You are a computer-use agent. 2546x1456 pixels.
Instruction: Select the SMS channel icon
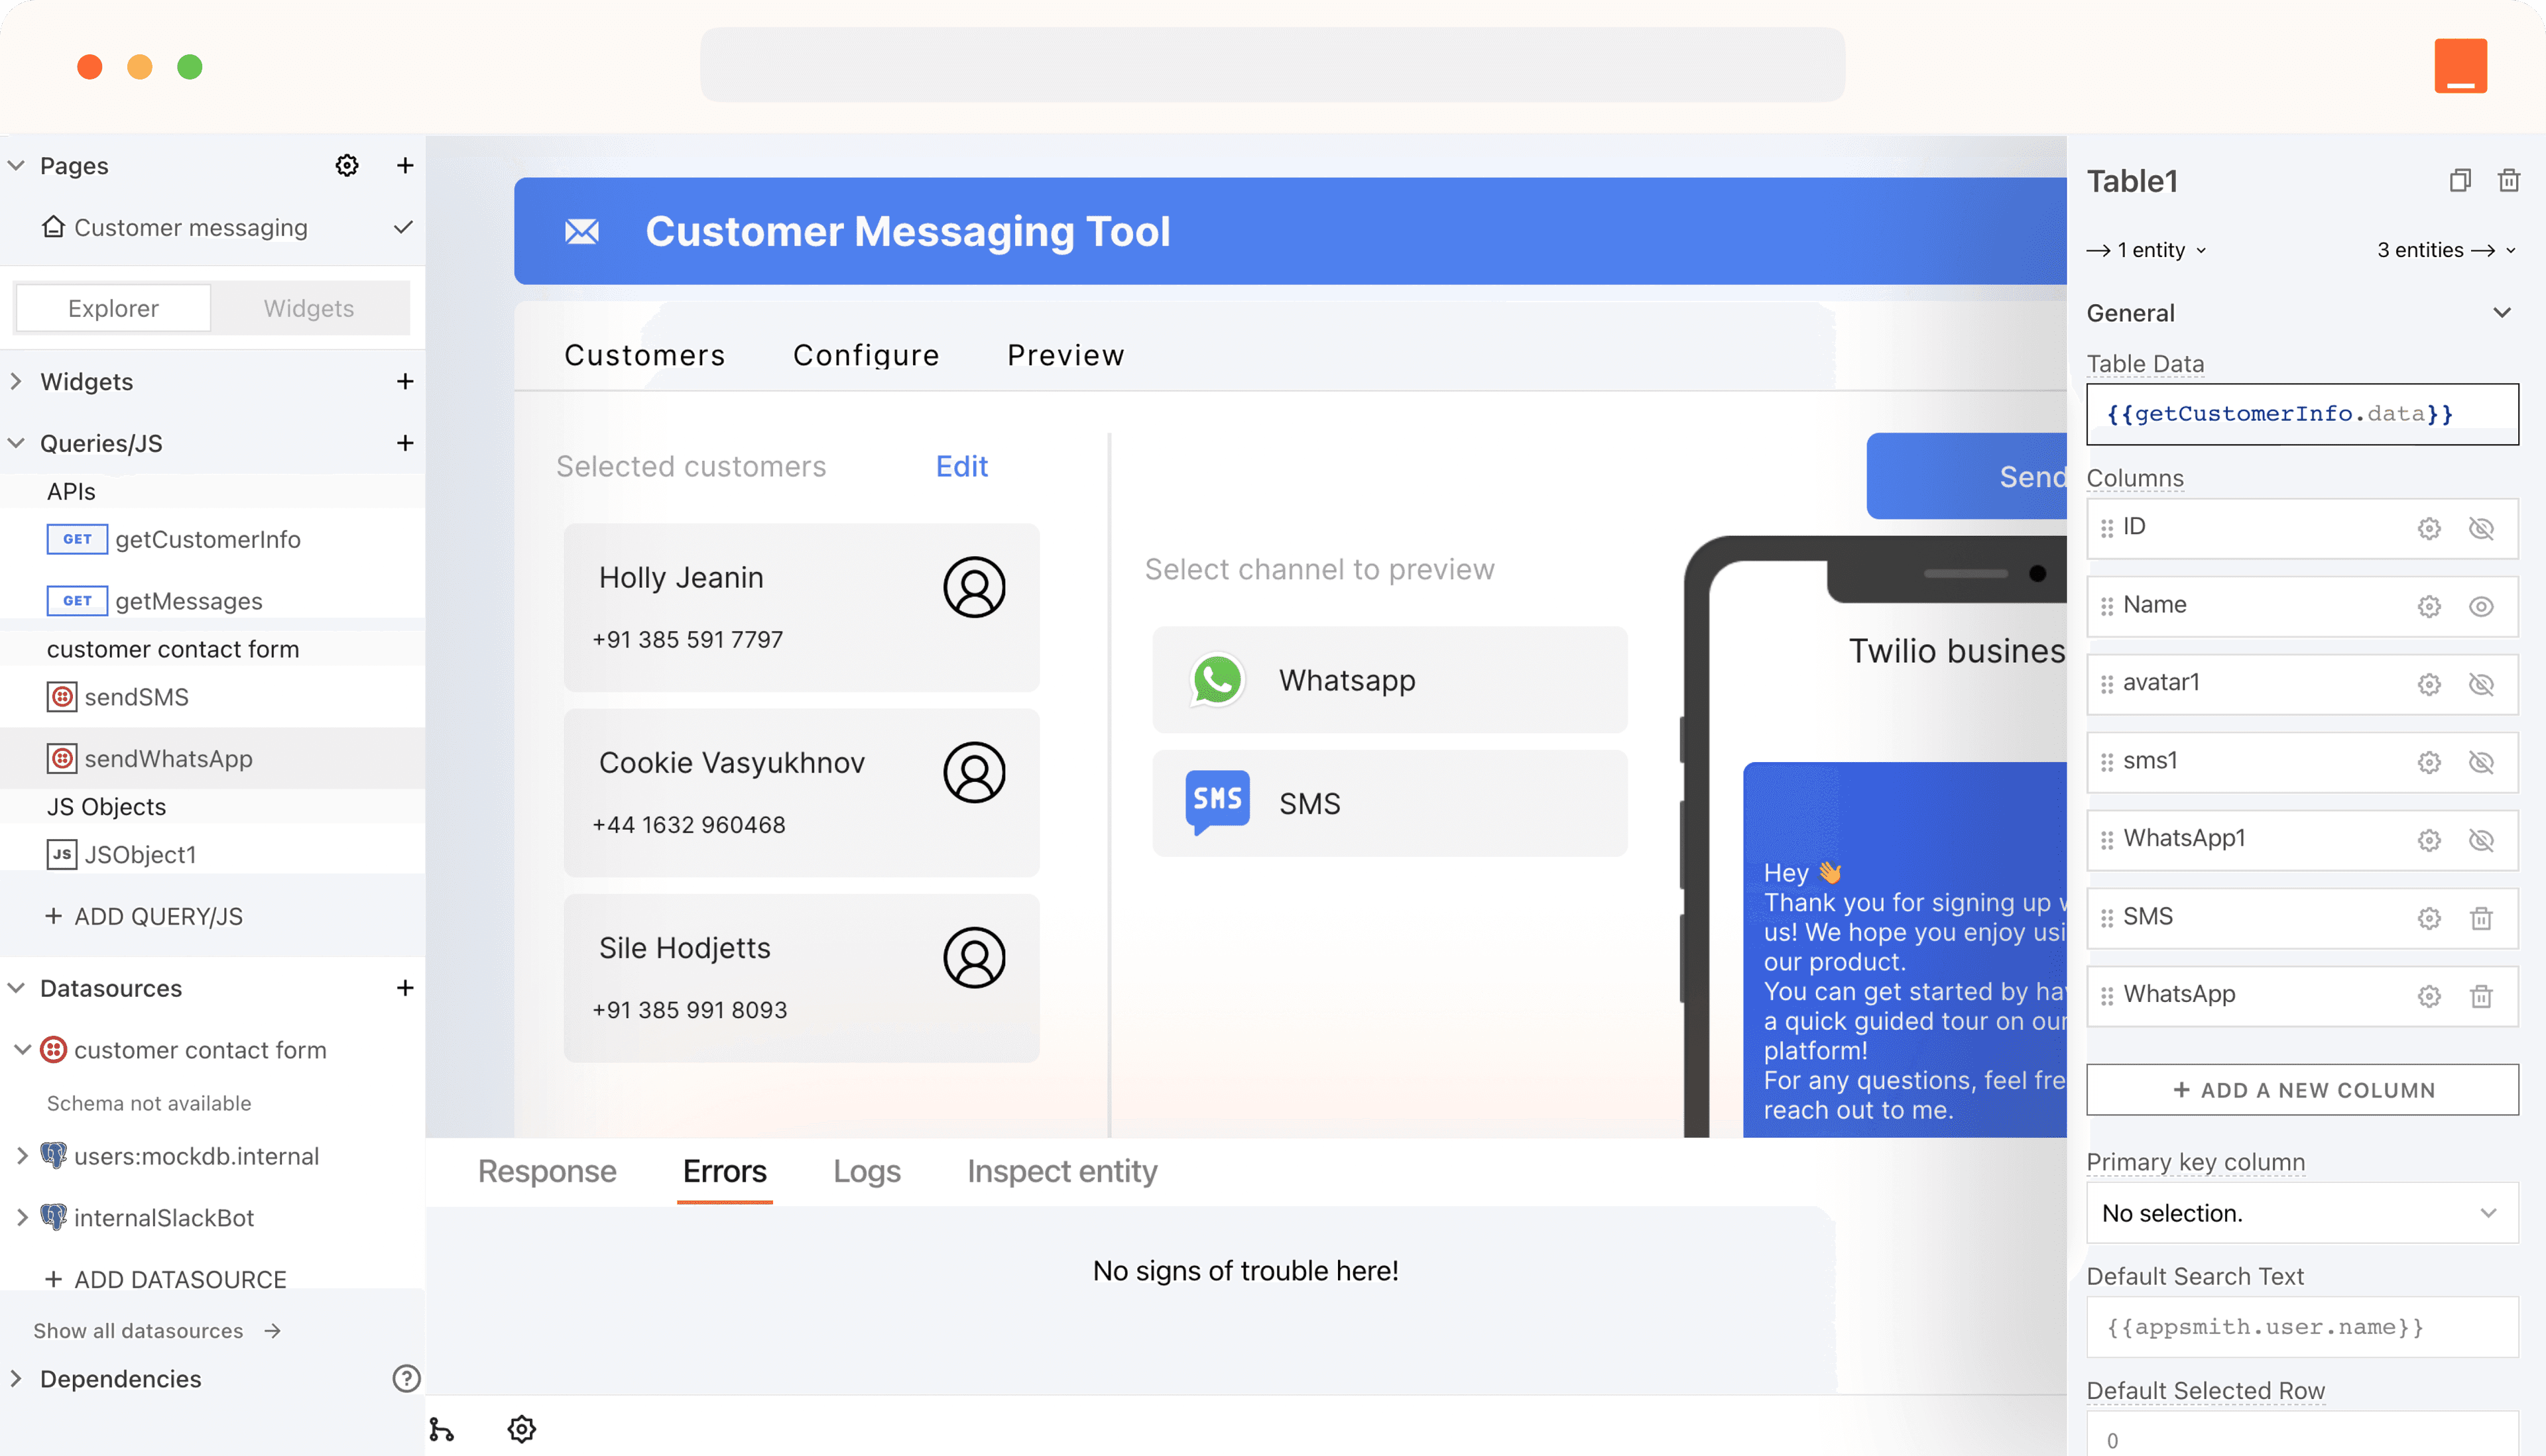point(1217,801)
